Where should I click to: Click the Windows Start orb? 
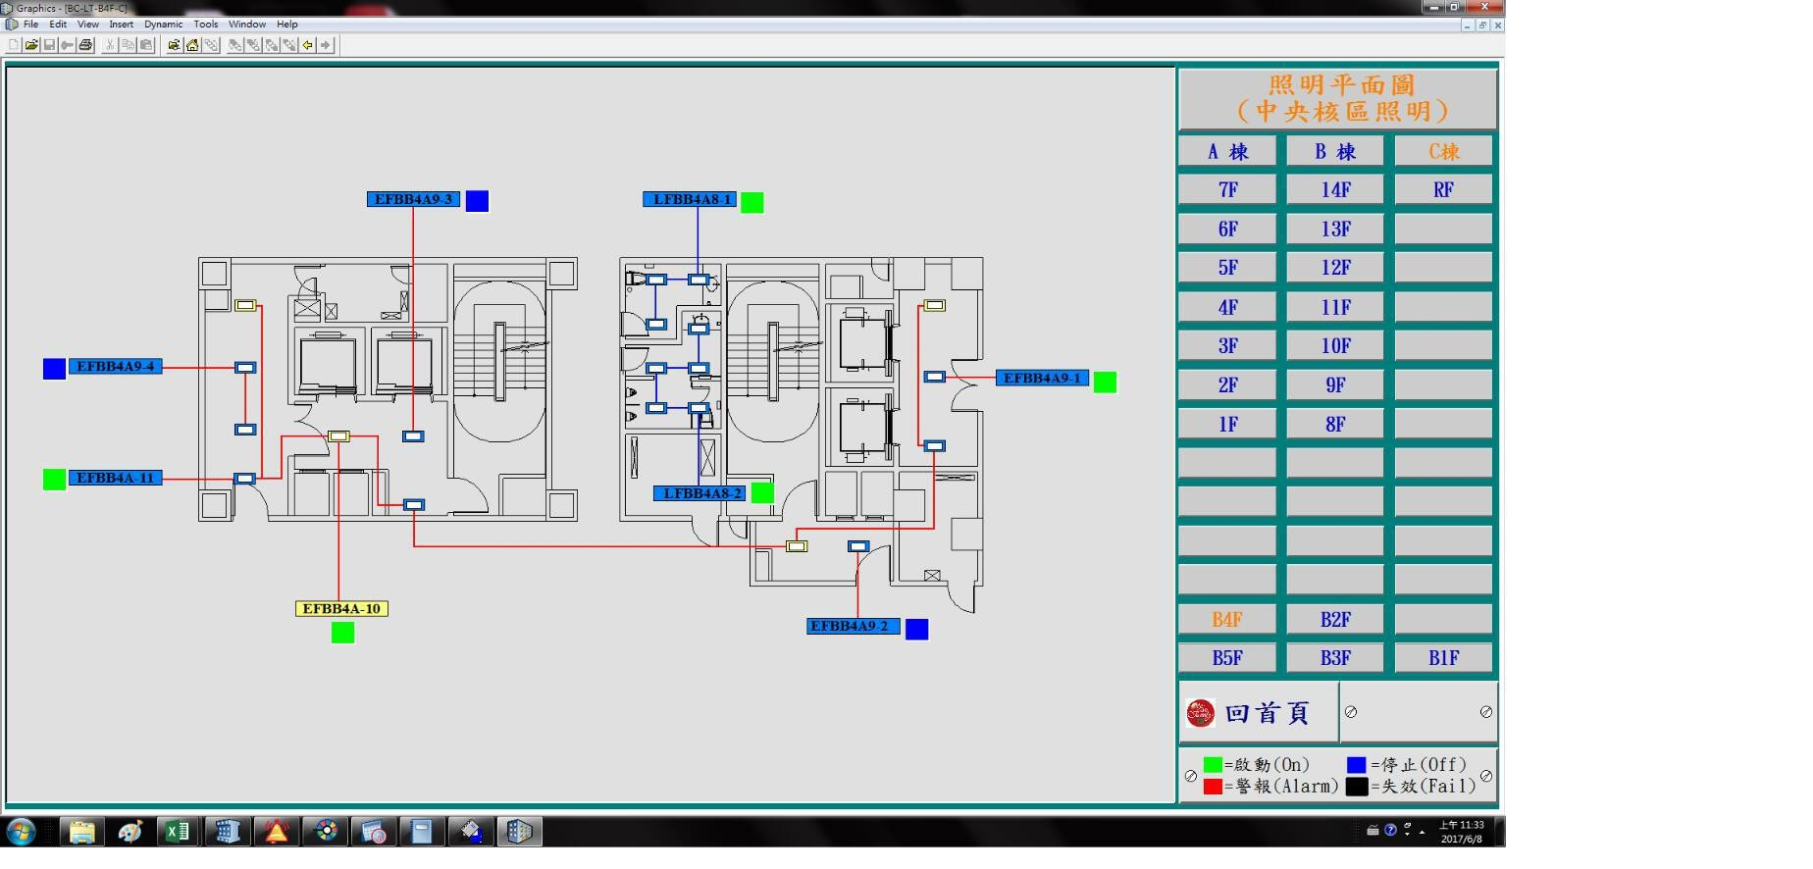tap(21, 832)
